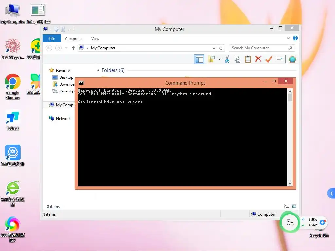
Task: Select the My Computer desktop icon
Action: pyautogui.click(x=13, y=13)
